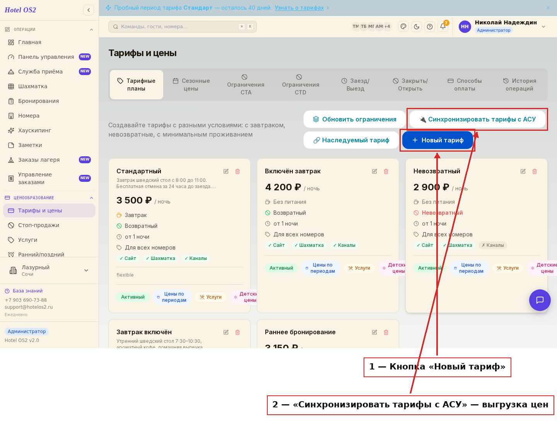The height and width of the screenshot is (424, 557).
Task: Open Услуги chip on Невозвратный card
Action: pos(508,268)
